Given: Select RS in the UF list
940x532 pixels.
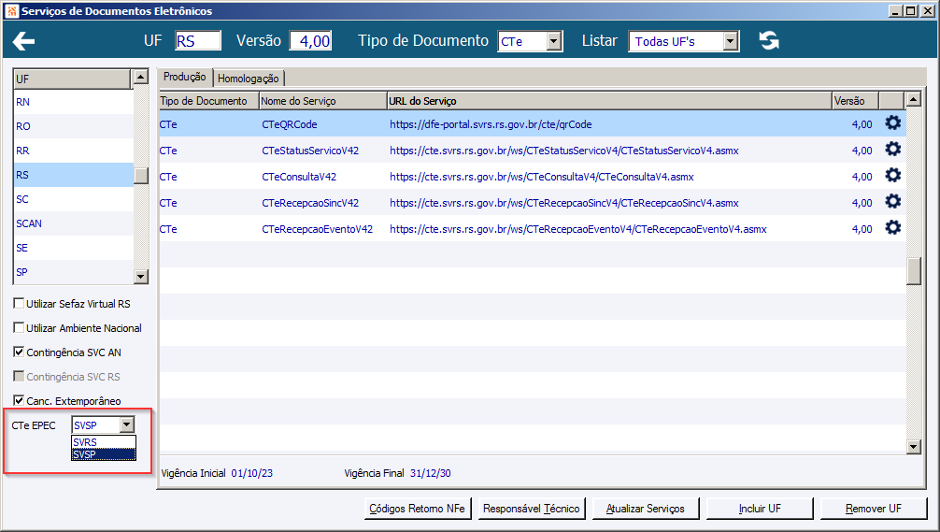Looking at the screenshot, I should 73,175.
